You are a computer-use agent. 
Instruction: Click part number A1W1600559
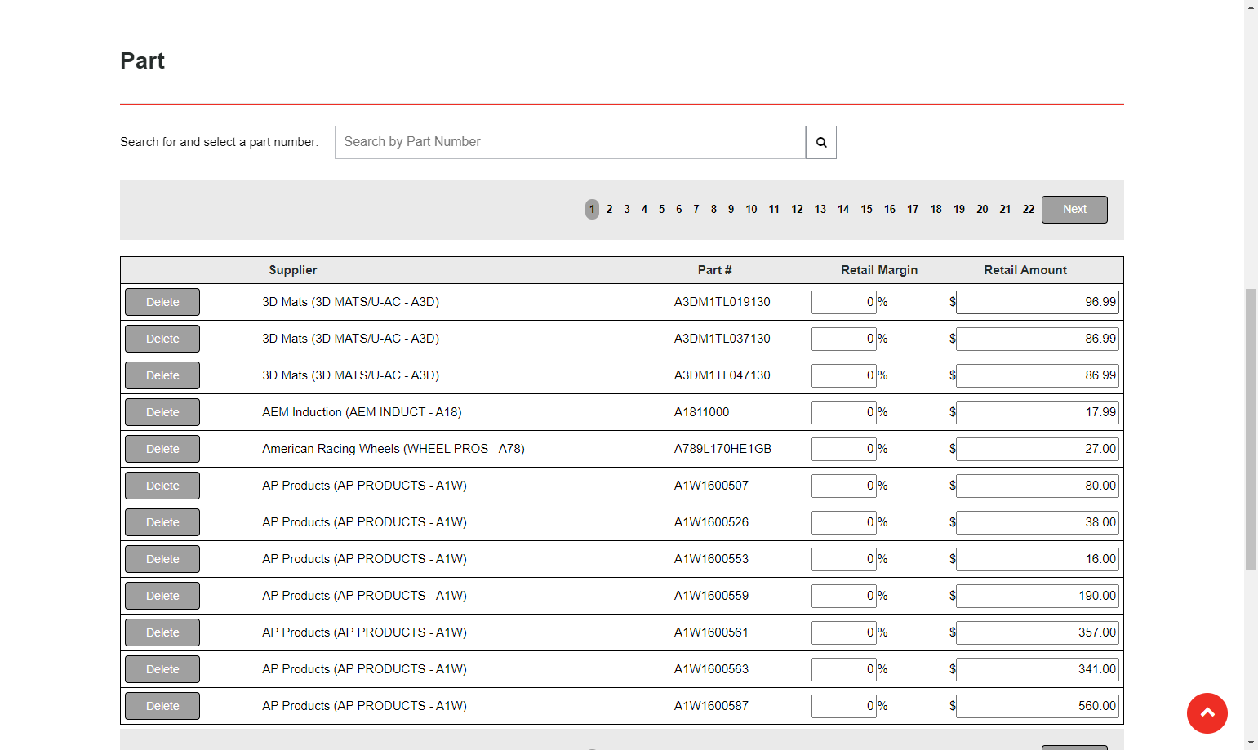point(711,596)
